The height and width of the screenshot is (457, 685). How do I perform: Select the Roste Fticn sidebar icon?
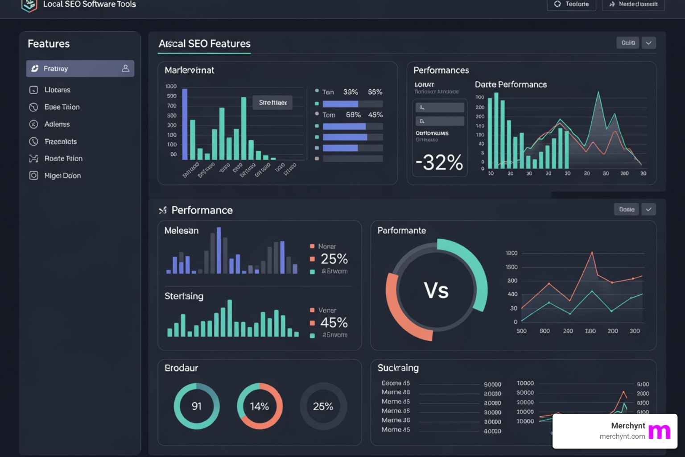pos(34,158)
